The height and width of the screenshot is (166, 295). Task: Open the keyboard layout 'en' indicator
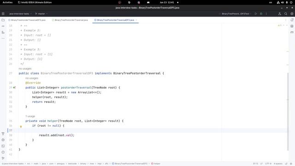click(271, 2)
